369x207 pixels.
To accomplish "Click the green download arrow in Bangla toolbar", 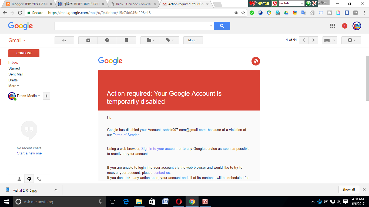I will click(x=308, y=3).
